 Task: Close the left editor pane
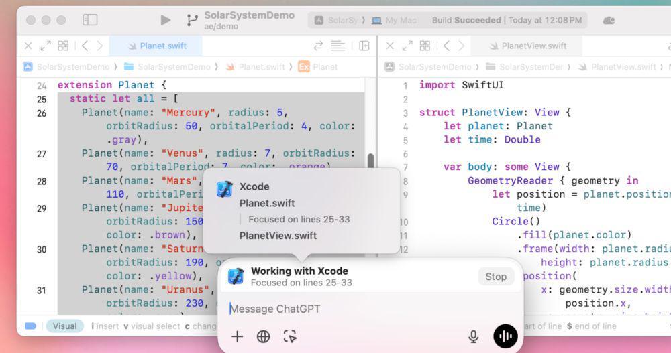28,46
